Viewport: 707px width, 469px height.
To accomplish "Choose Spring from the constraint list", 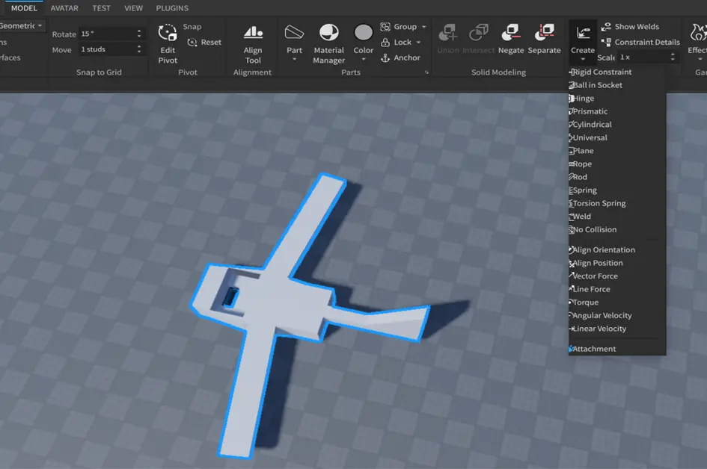I will point(616,190).
